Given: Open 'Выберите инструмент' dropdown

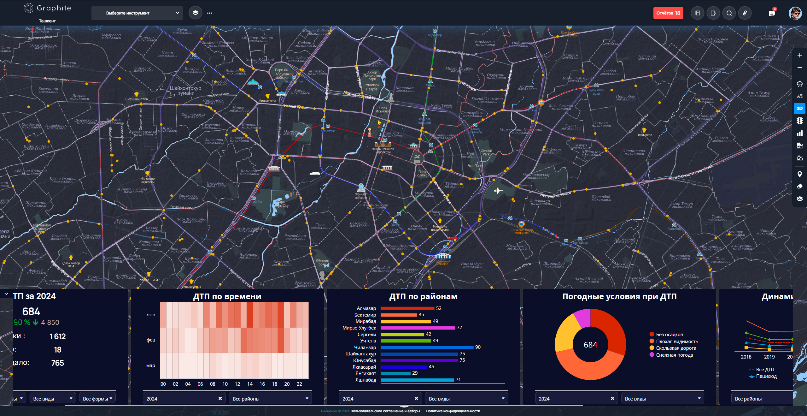Looking at the screenshot, I should [x=137, y=13].
